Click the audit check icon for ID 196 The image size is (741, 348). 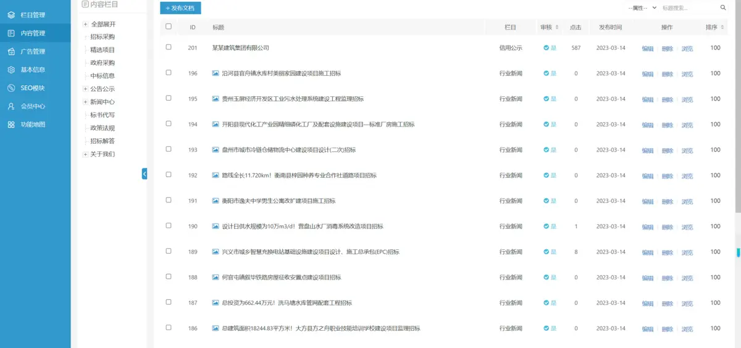(x=546, y=73)
